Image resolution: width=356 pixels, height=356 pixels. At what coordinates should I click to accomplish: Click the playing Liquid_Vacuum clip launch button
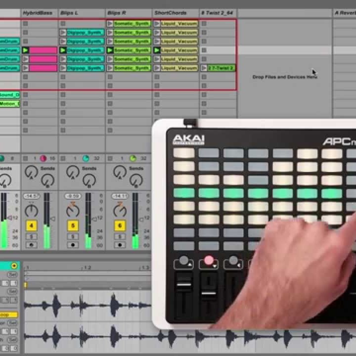(x=157, y=50)
